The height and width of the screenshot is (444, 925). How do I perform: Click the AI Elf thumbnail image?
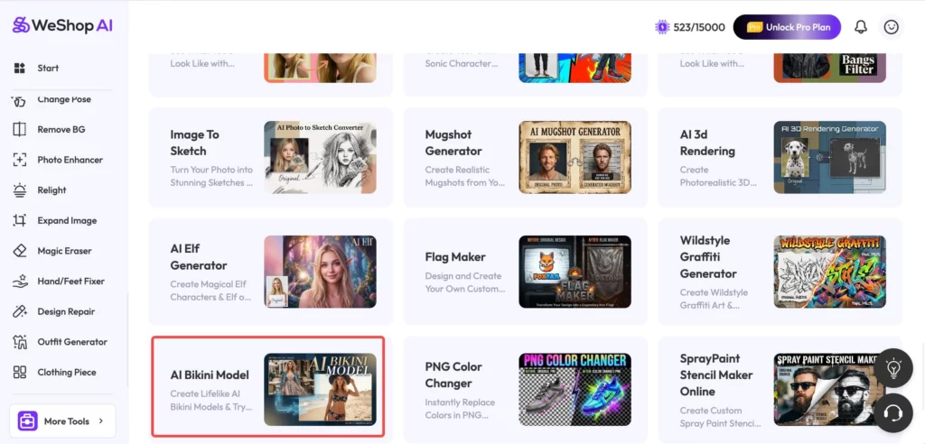pyautogui.click(x=320, y=272)
